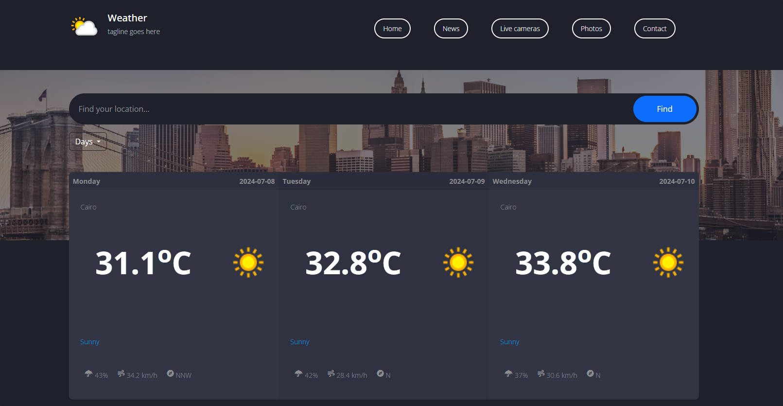
Task: Click the compass icon on Wednesday card
Action: (591, 373)
